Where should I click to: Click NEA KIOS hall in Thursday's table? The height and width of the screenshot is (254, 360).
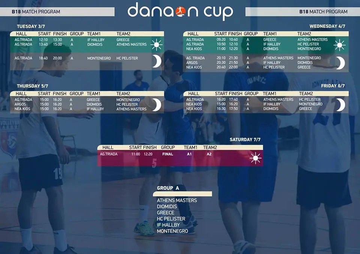22,109
